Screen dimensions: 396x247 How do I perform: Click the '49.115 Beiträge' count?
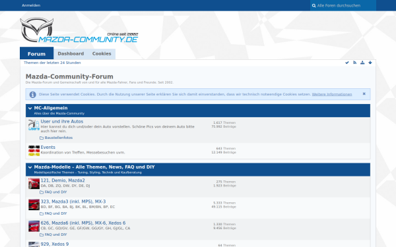[224, 207]
